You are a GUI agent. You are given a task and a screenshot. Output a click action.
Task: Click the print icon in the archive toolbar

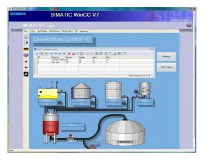[x=115, y=54]
